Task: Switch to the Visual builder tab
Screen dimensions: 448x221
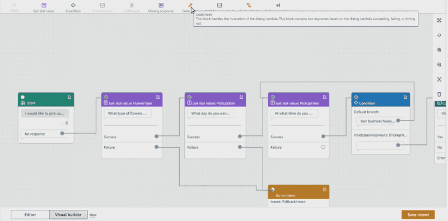Action: coord(68,215)
